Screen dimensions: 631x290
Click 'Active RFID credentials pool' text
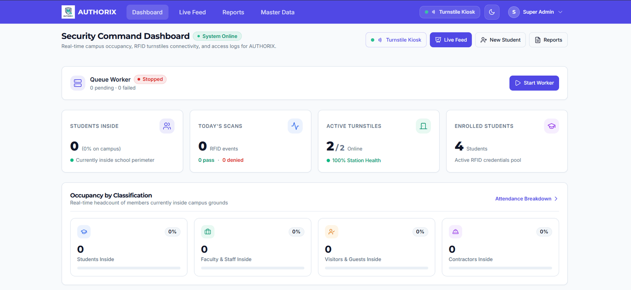pos(488,160)
